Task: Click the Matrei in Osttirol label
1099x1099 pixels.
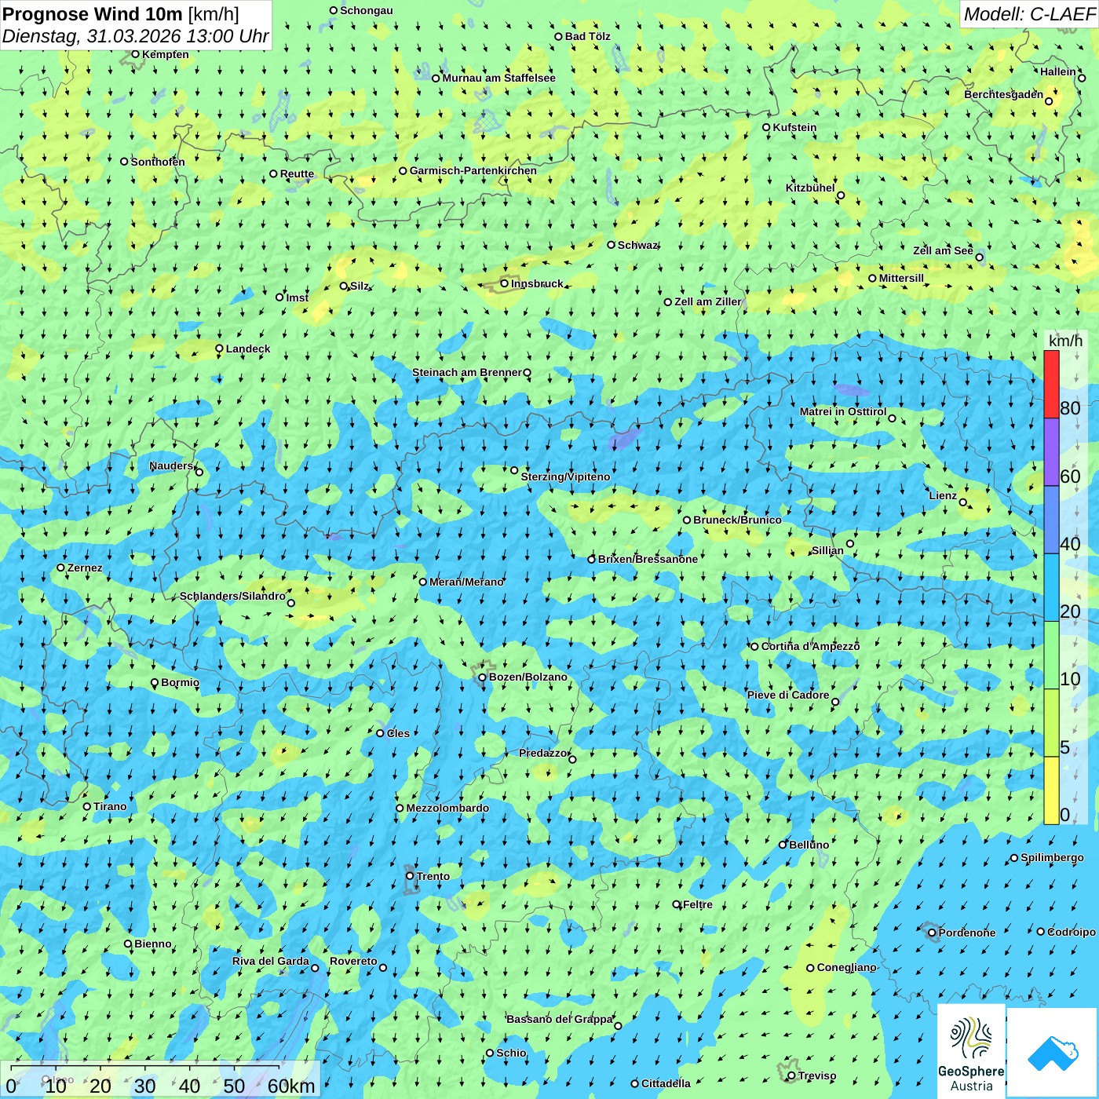Action: pos(843,411)
